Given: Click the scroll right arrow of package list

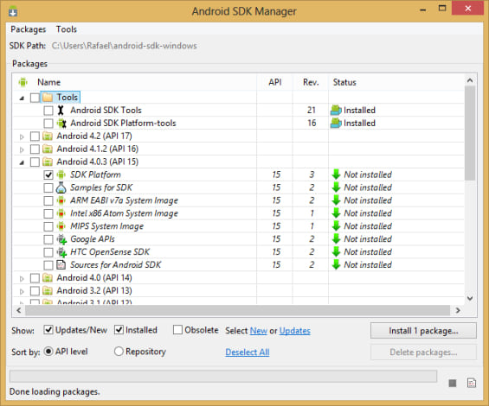Looking at the screenshot, I should [x=458, y=310].
